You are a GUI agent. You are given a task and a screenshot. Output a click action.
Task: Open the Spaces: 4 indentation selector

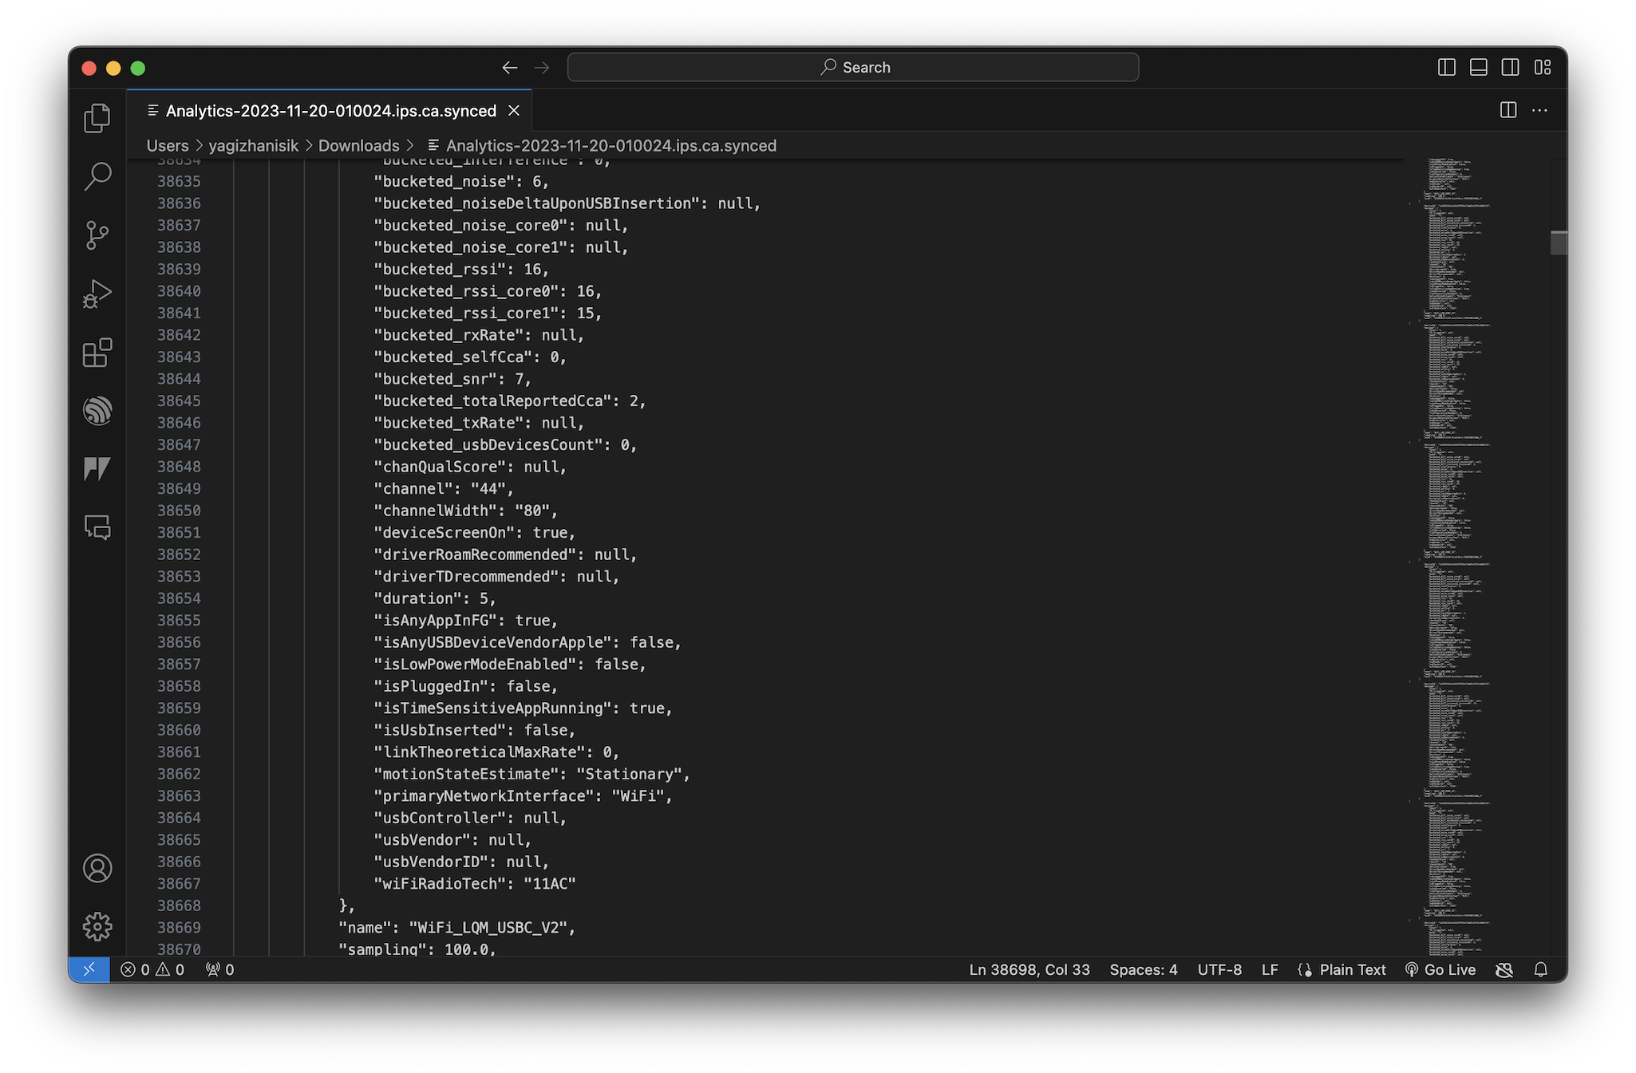tap(1143, 969)
